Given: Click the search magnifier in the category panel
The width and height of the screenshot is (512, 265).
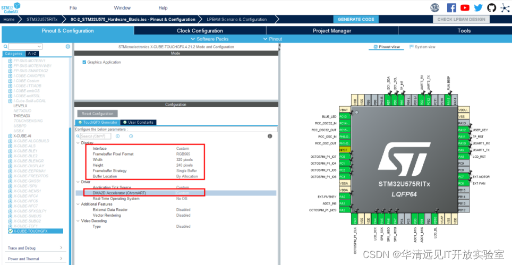Looking at the screenshot, I should pos(5,47).
